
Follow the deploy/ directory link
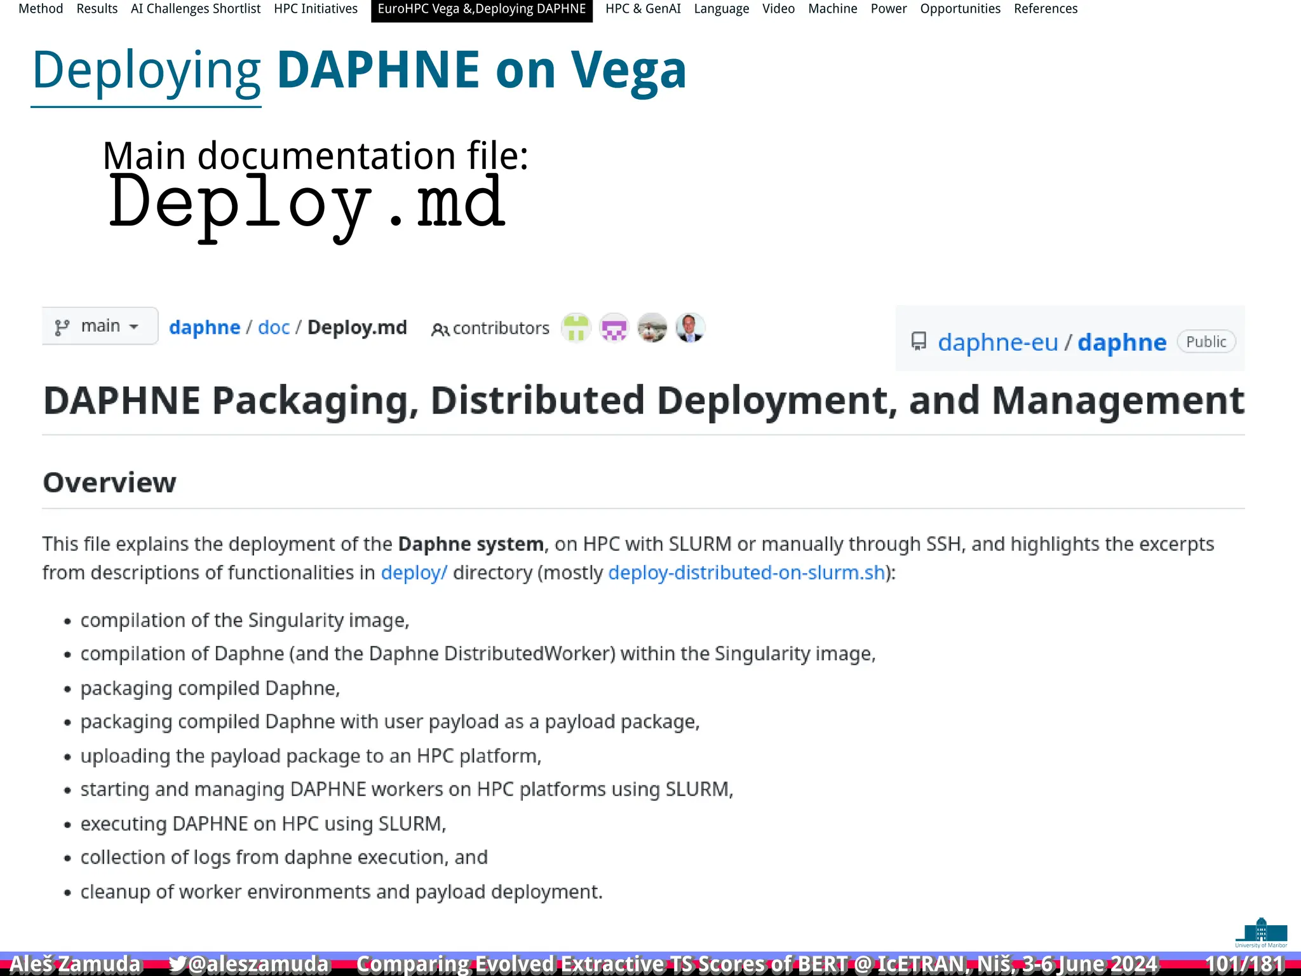tap(414, 573)
